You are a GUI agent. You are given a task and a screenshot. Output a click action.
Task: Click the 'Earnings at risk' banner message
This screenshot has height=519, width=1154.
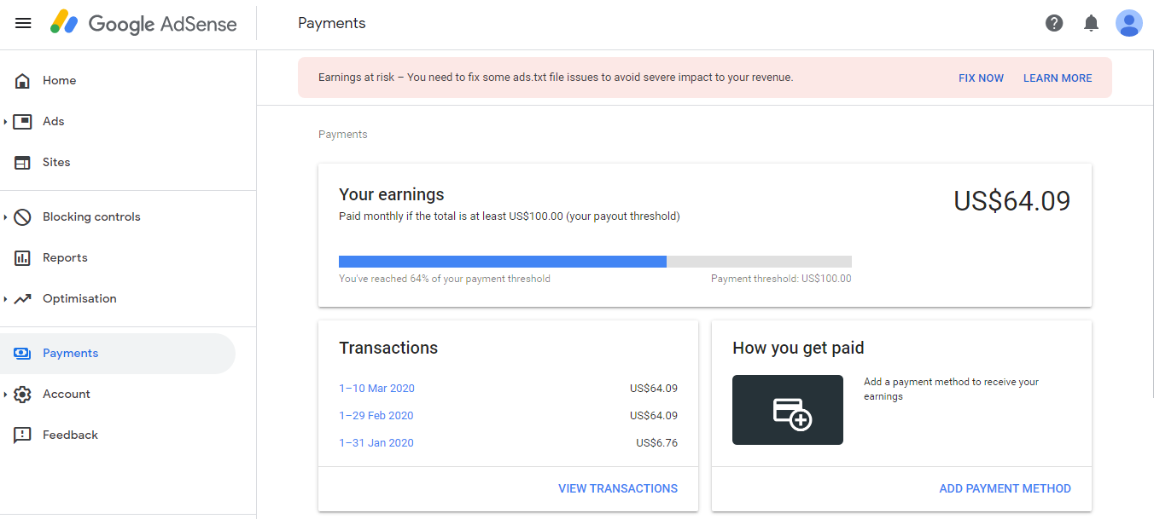(x=556, y=77)
